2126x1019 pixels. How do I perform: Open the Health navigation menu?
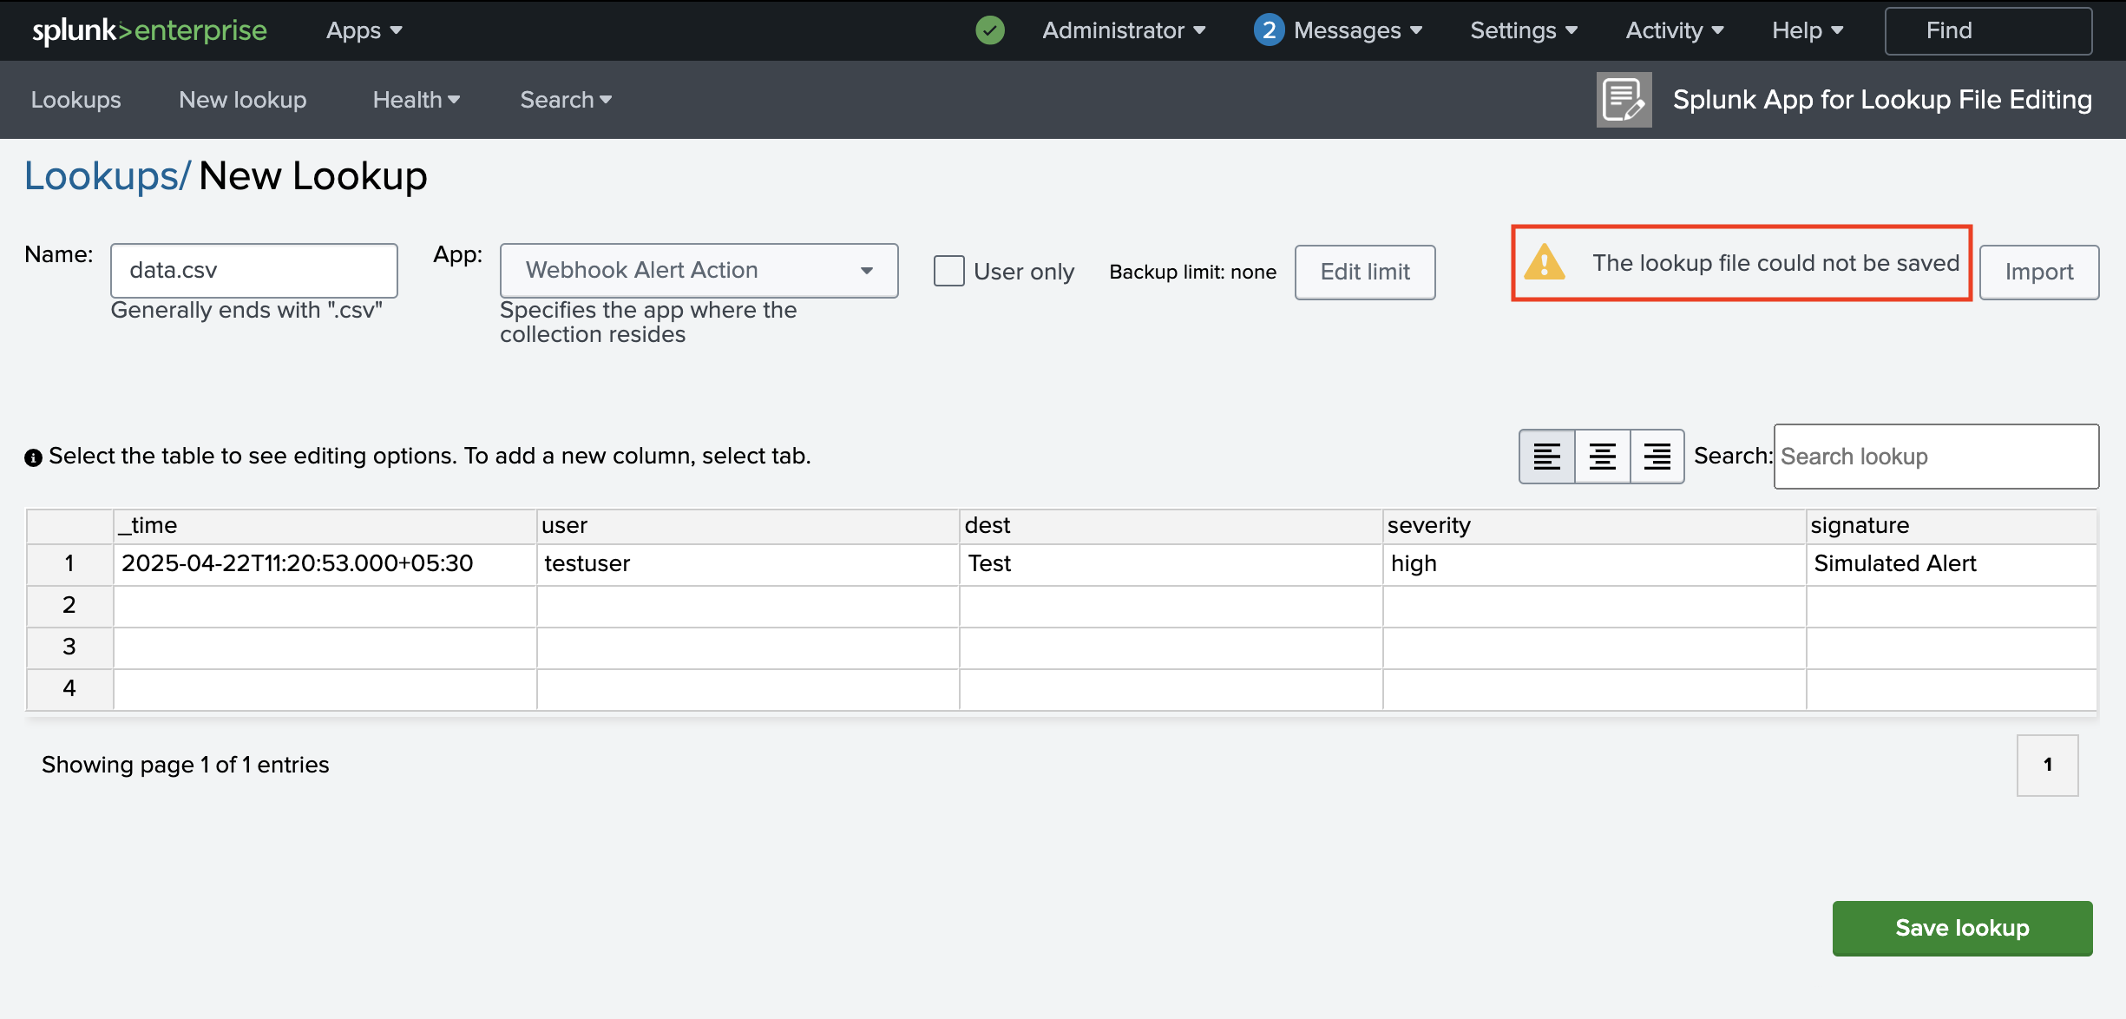(x=416, y=100)
